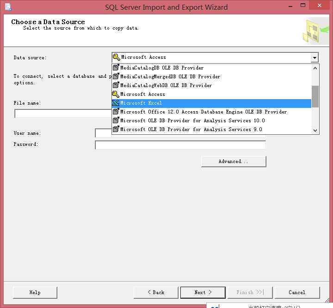Viewport: 333px width, 308px height.
Task: Click the Microsoft Access key icon in list
Action: click(116, 94)
